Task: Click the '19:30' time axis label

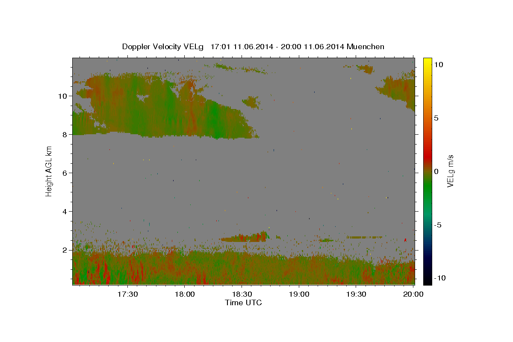Action: (x=356, y=294)
